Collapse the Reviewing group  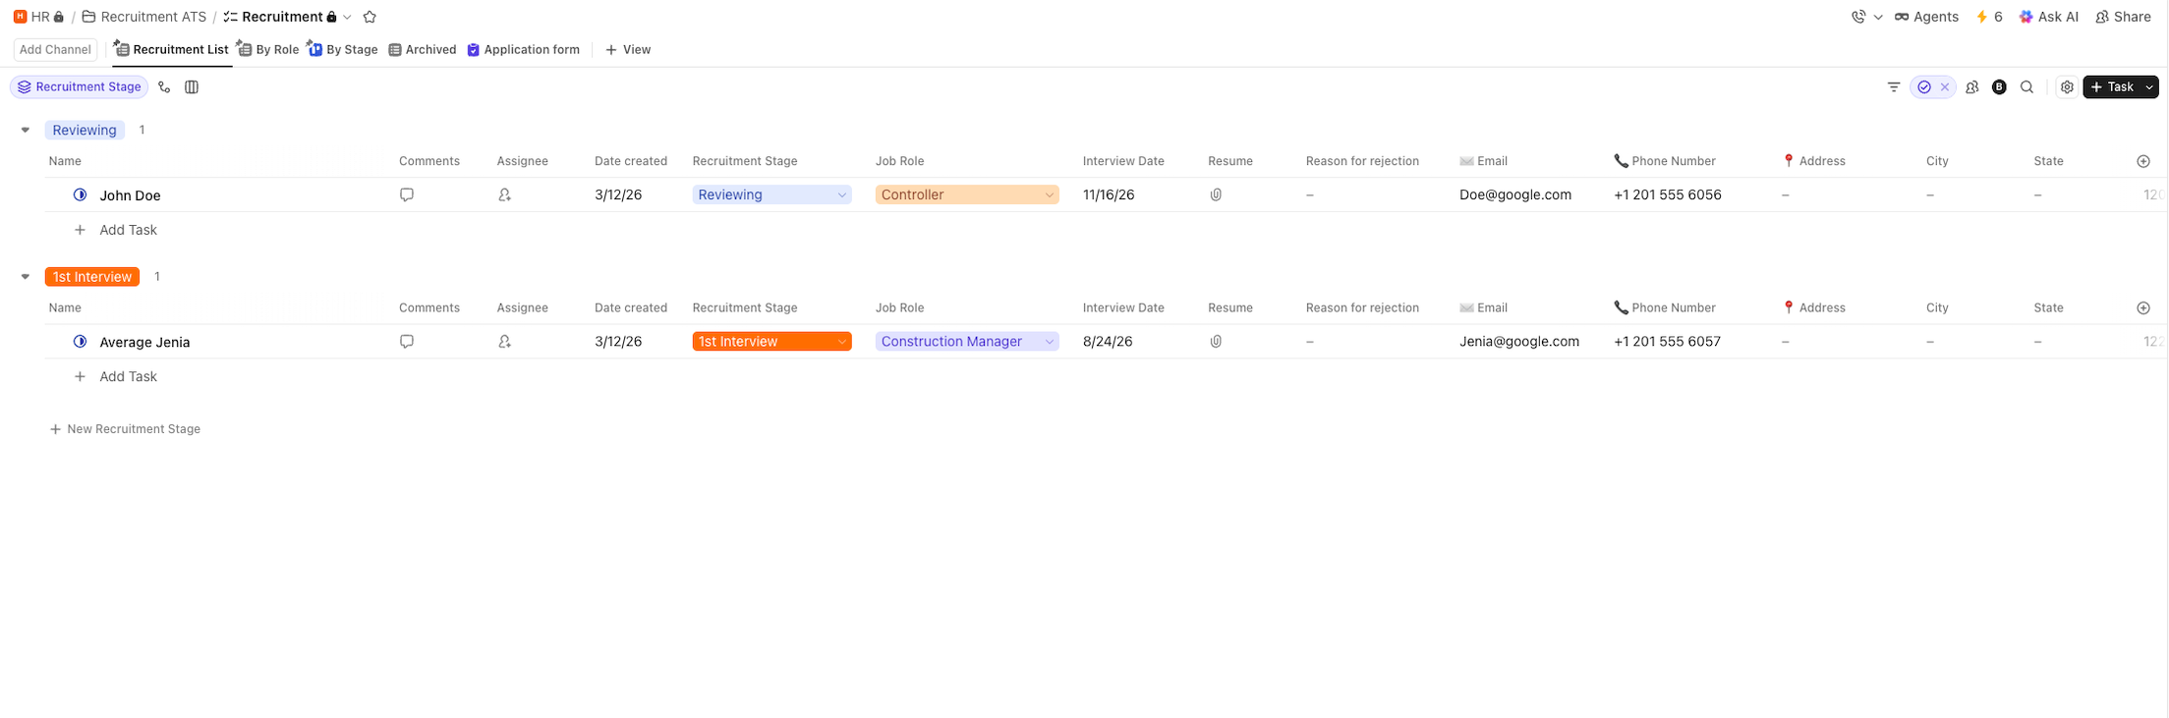tap(26, 130)
